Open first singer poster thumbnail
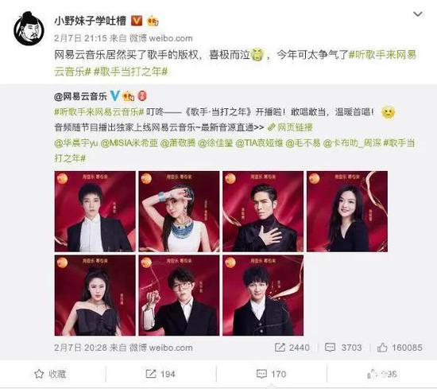The image size is (437, 389). (95, 212)
